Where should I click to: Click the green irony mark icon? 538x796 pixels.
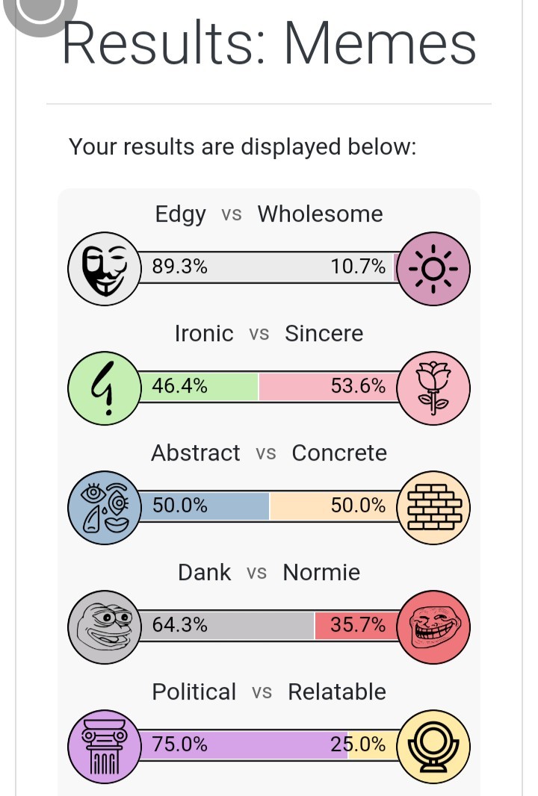point(105,387)
